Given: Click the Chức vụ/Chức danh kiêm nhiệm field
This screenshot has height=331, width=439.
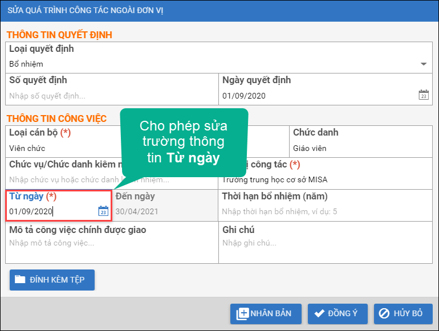Looking at the screenshot, I should click(63, 180).
